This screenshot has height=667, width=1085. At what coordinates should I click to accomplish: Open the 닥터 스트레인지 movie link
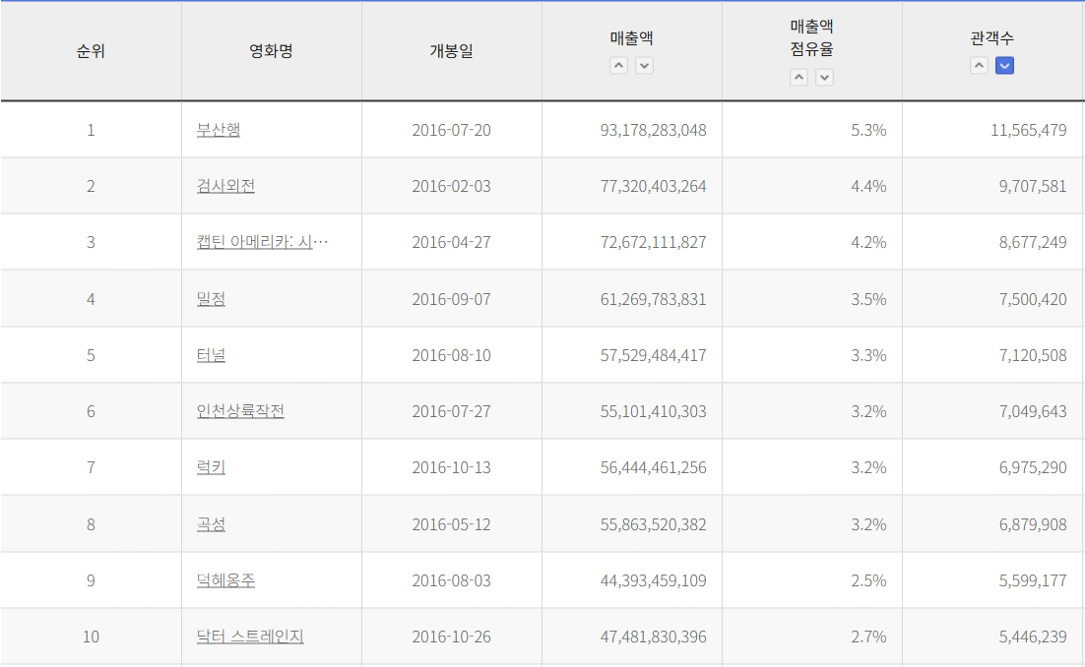pyautogui.click(x=250, y=637)
